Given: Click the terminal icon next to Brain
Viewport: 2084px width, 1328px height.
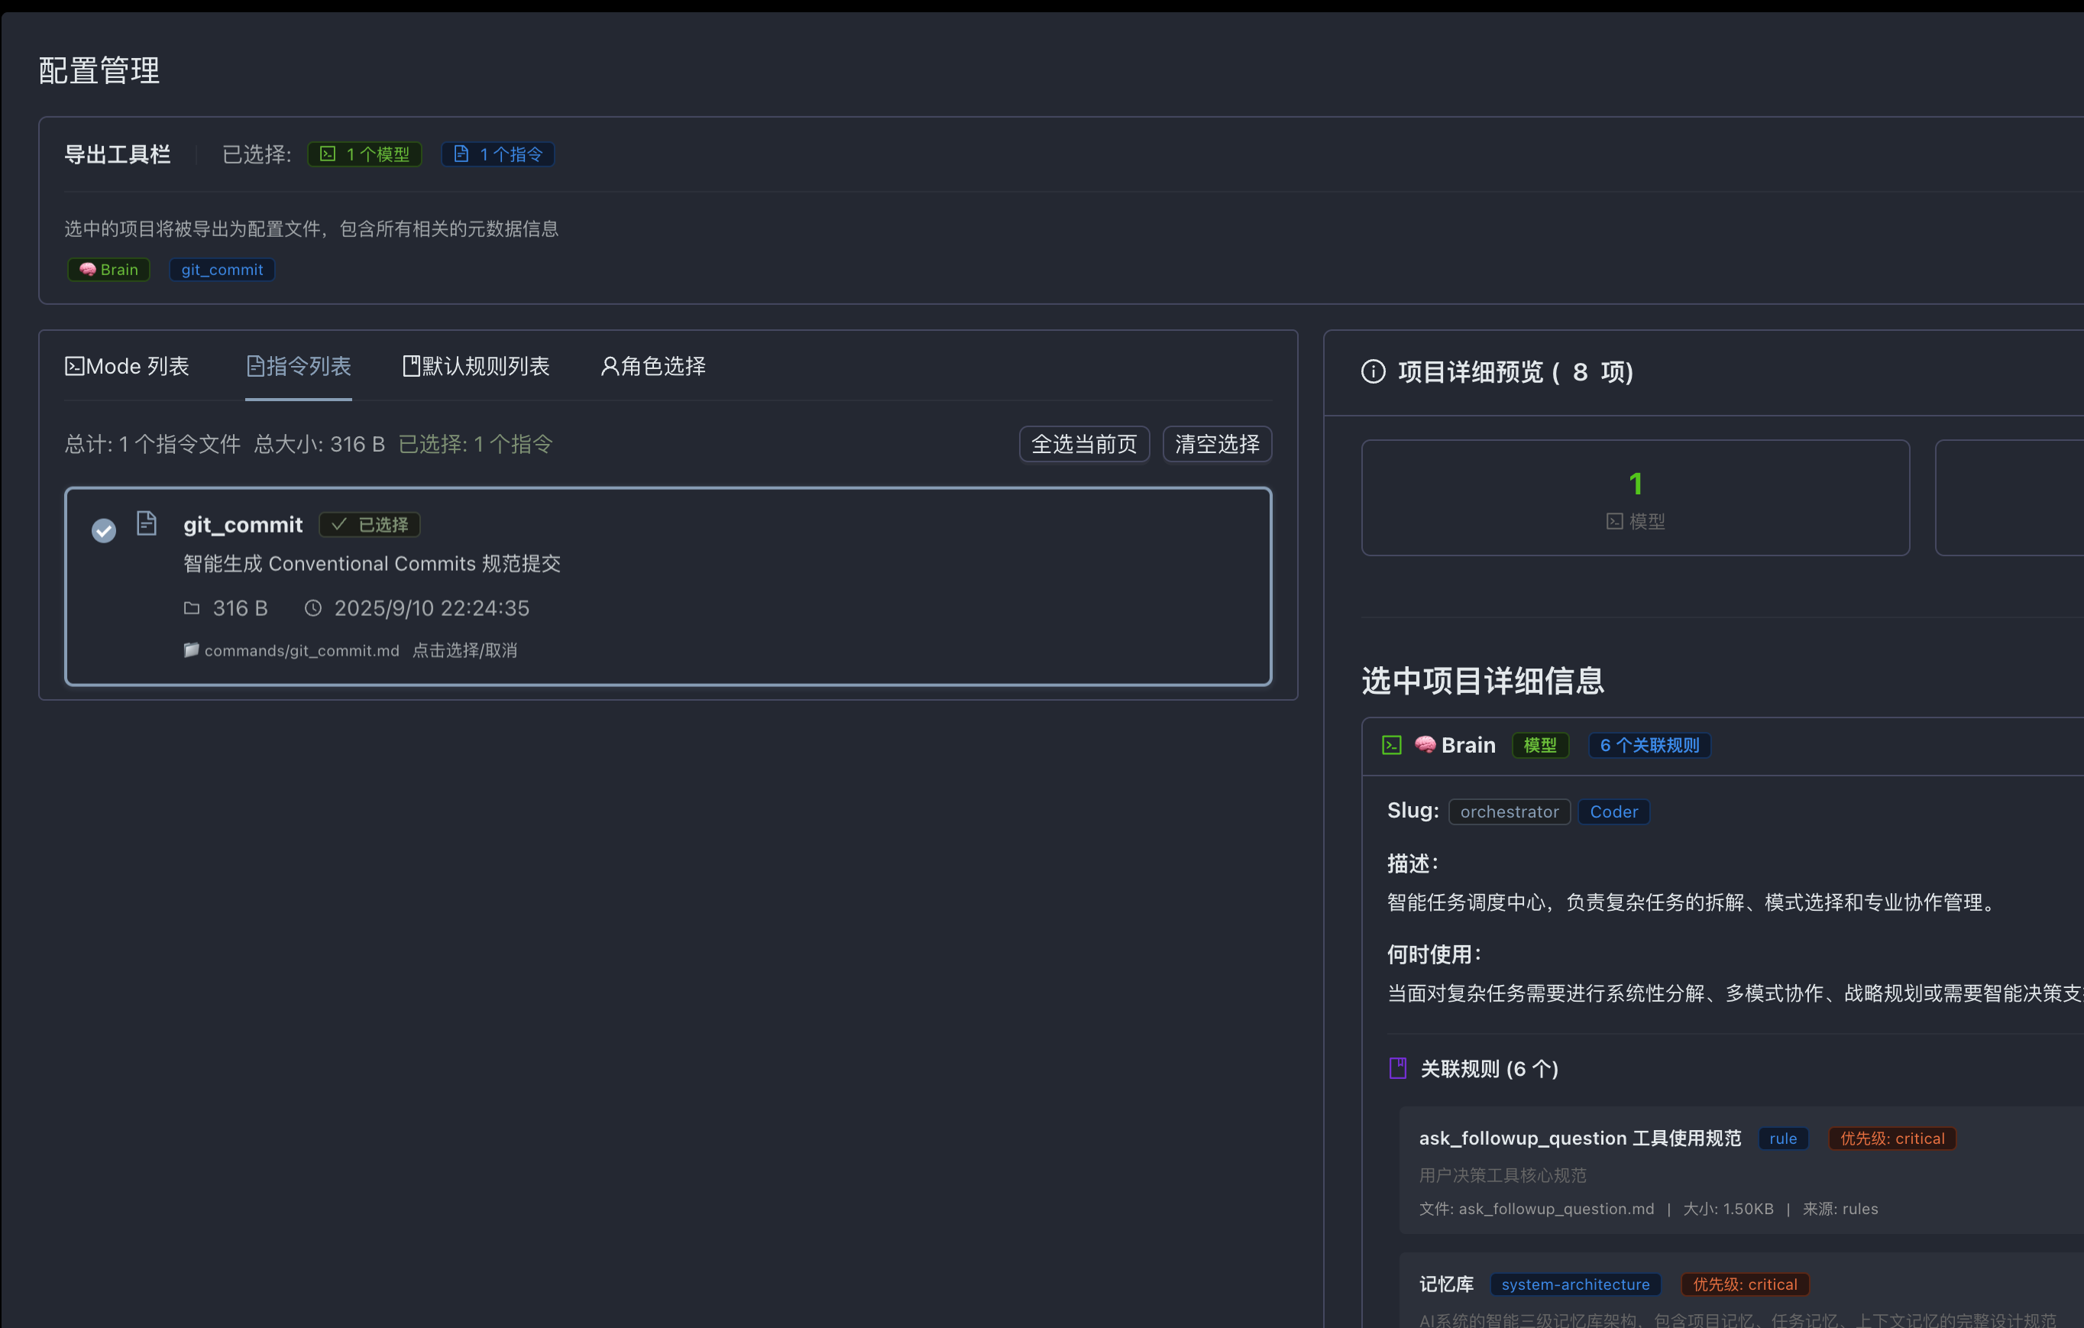Looking at the screenshot, I should point(1392,746).
